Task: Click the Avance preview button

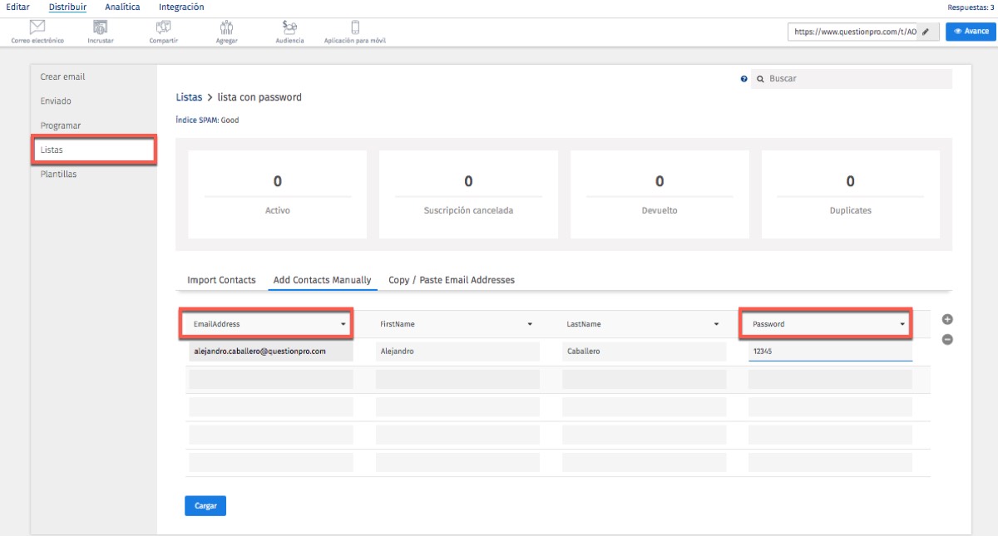Action: tap(971, 32)
